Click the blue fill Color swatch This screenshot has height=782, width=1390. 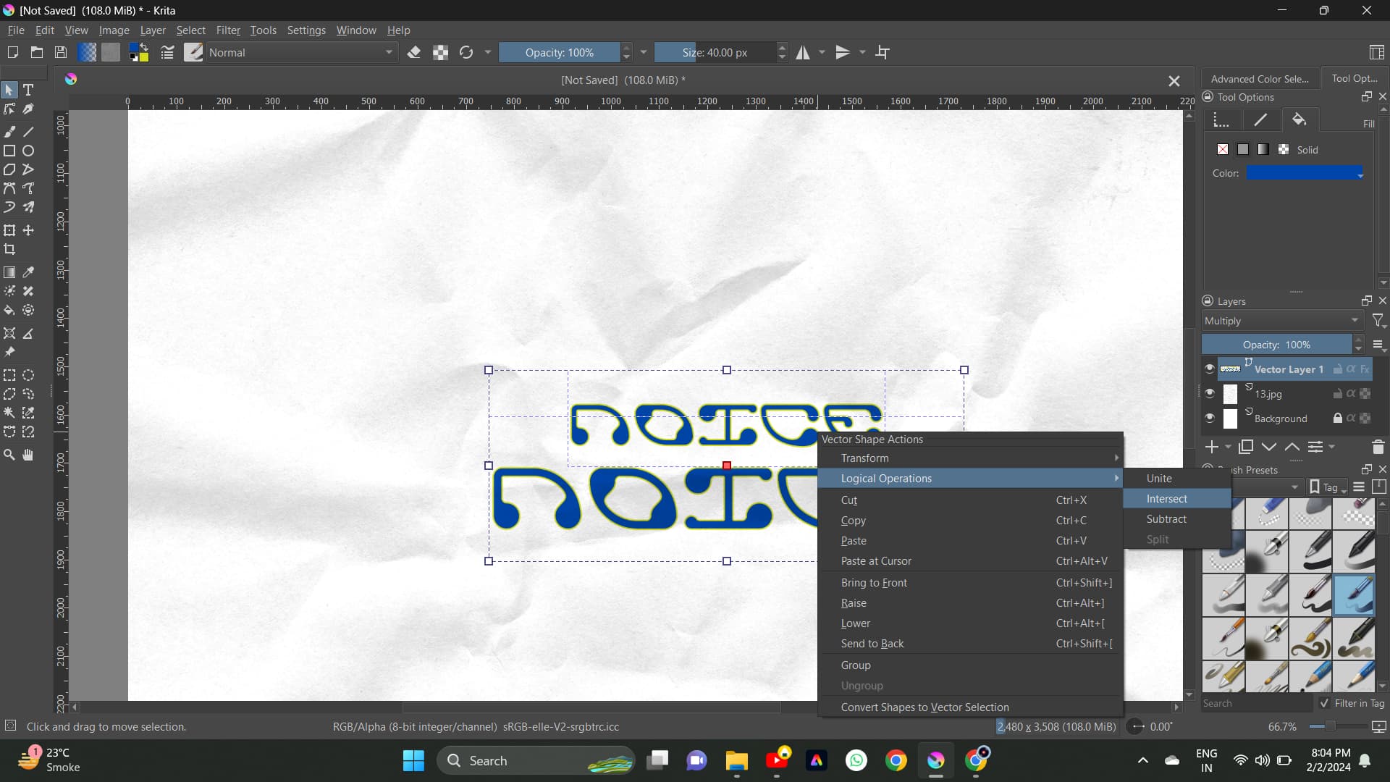tap(1305, 173)
